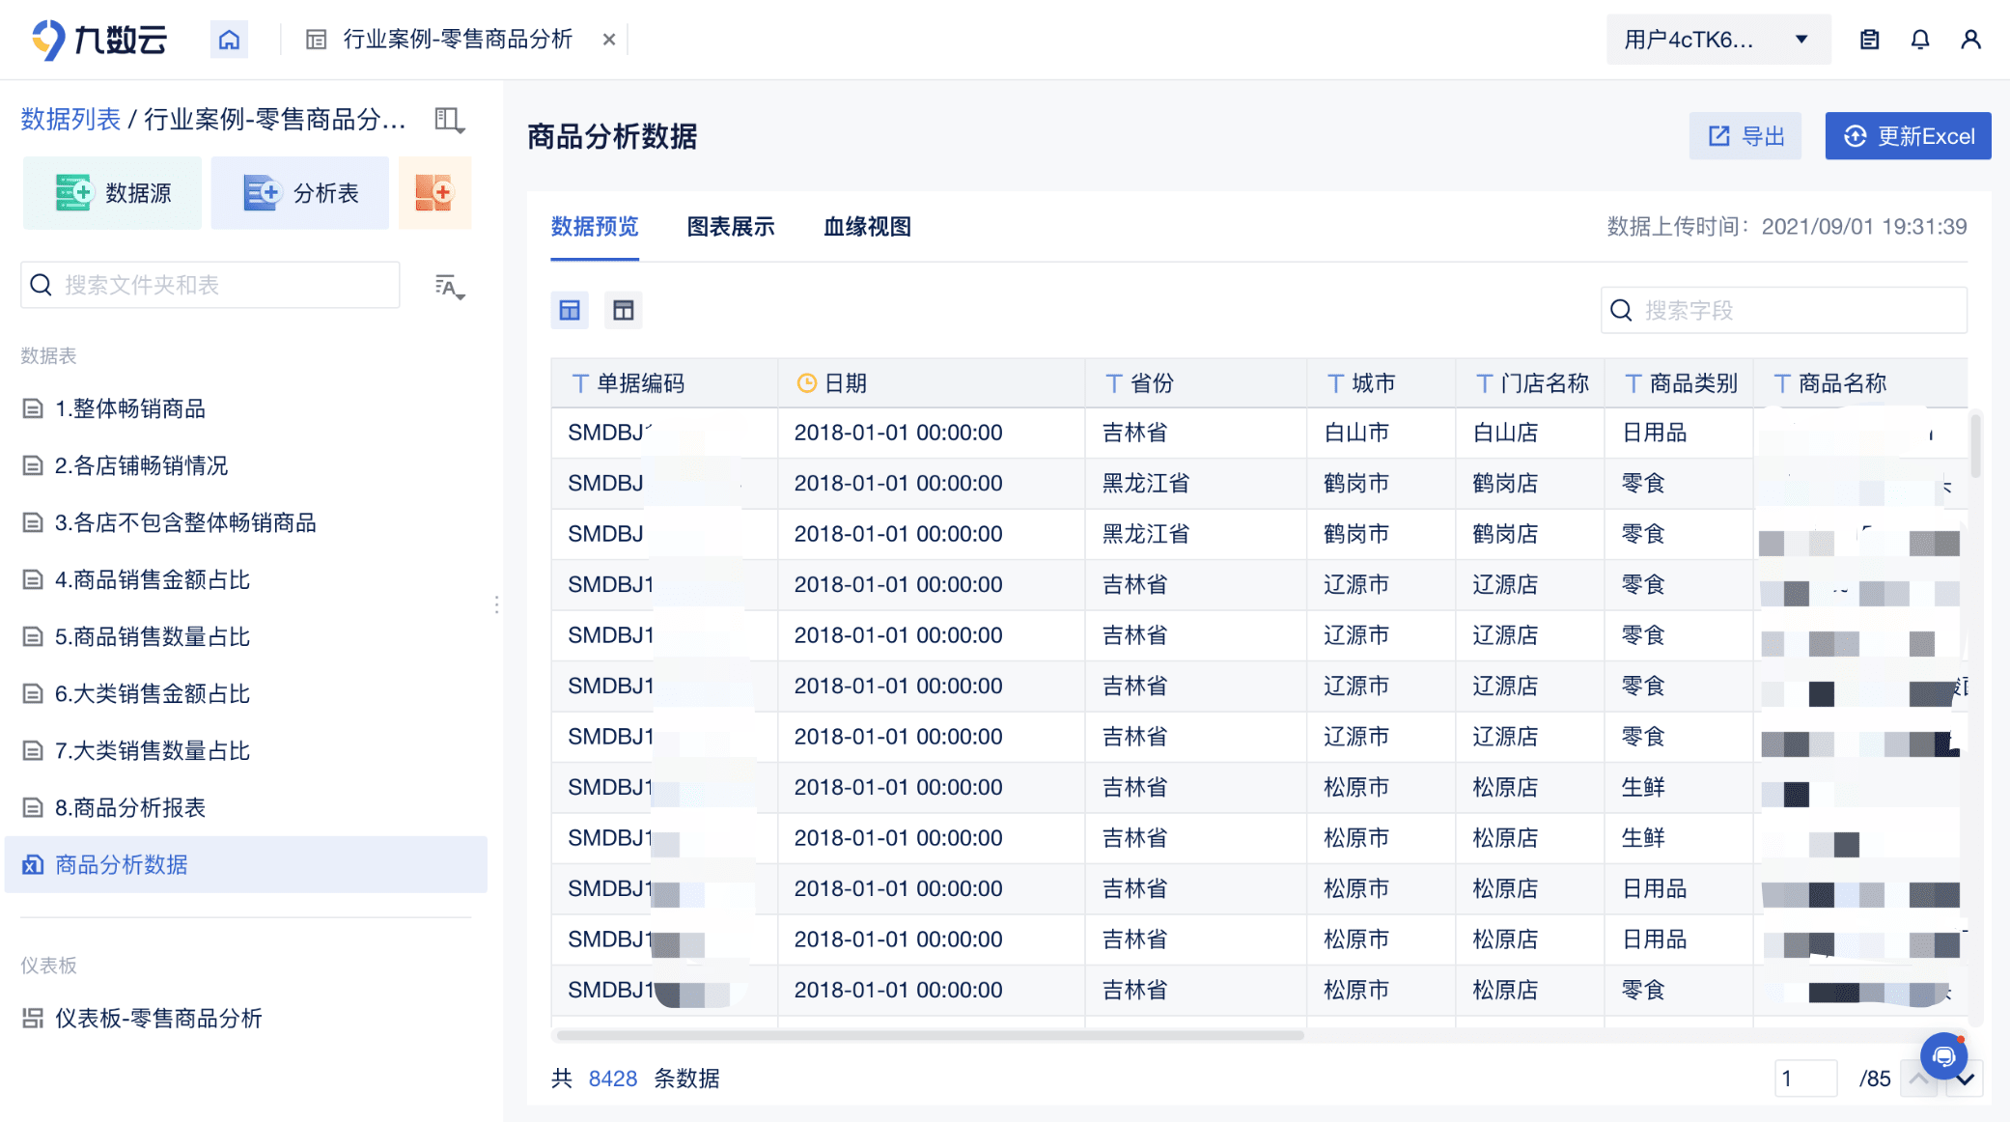Open the task list clipboard icon
The image size is (2010, 1122).
[1870, 40]
